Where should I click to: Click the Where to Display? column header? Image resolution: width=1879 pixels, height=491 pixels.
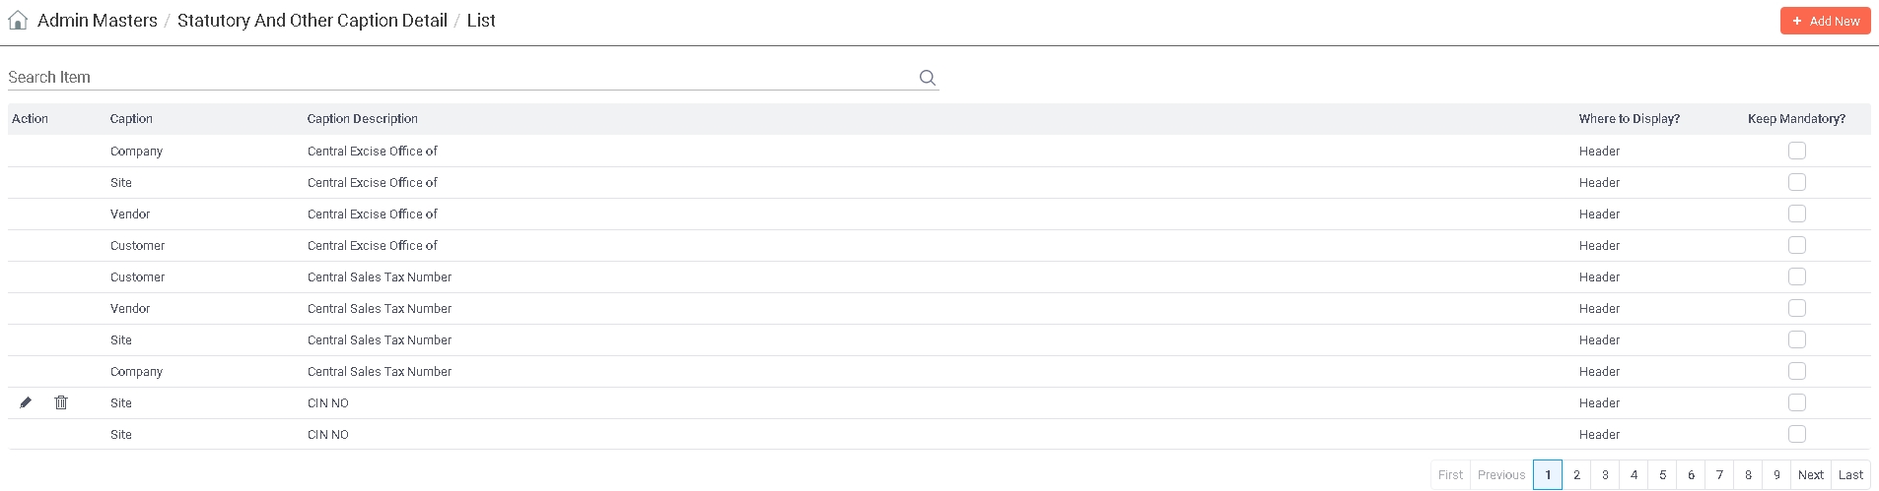[1629, 119]
